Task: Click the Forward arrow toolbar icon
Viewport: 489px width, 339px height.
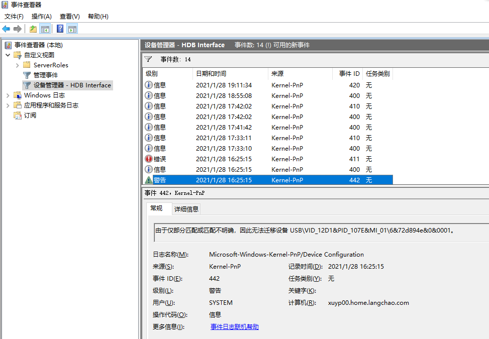Action: pos(18,29)
